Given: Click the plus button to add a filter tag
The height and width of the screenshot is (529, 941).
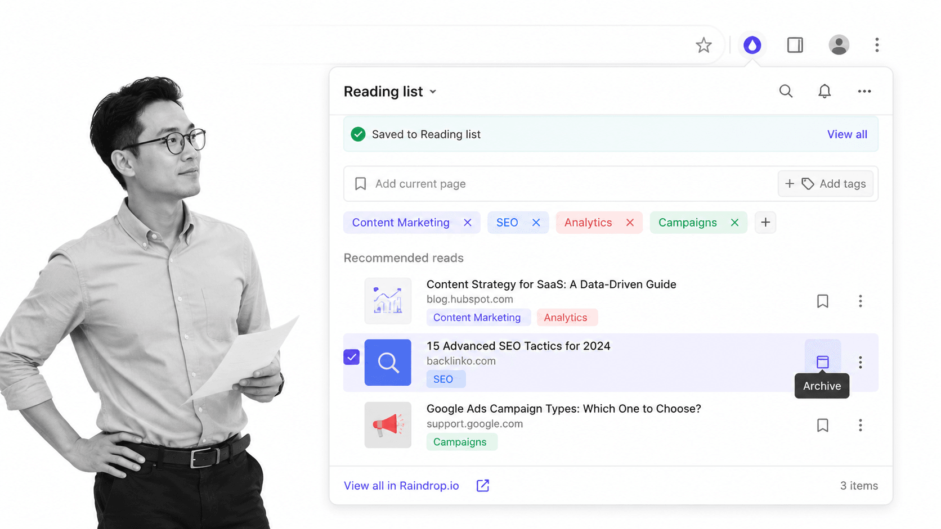Looking at the screenshot, I should [765, 223].
